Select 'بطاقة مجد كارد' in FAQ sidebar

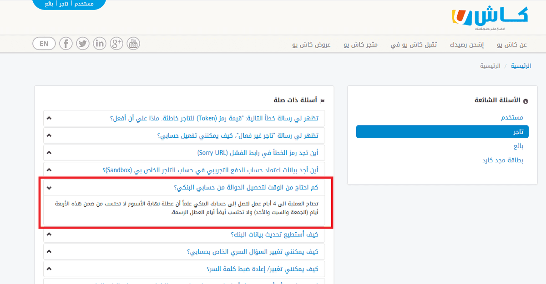tap(503, 160)
